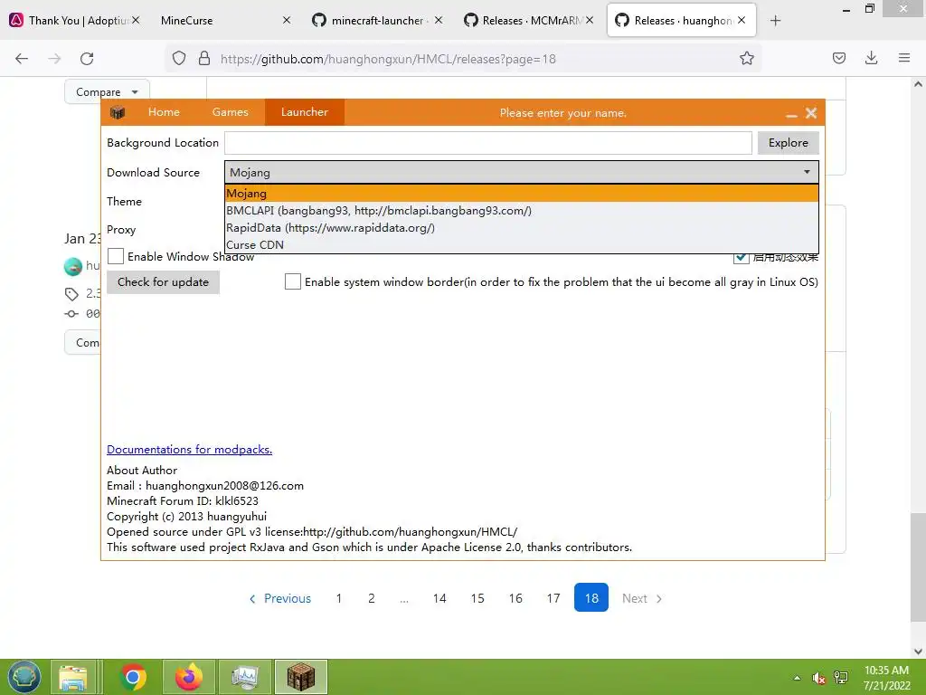Reload the GitHub releases page
Image resolution: width=926 pixels, height=695 pixels.
point(87,59)
